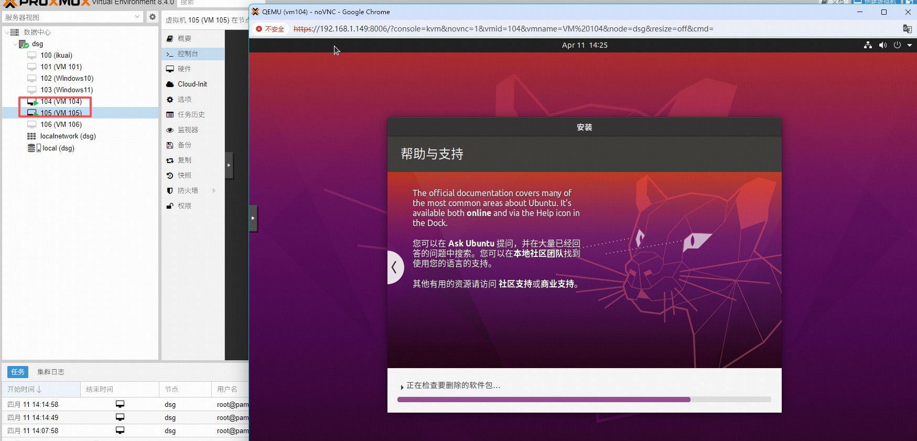Sort tasks by 开始时间 column

[x=41, y=389]
